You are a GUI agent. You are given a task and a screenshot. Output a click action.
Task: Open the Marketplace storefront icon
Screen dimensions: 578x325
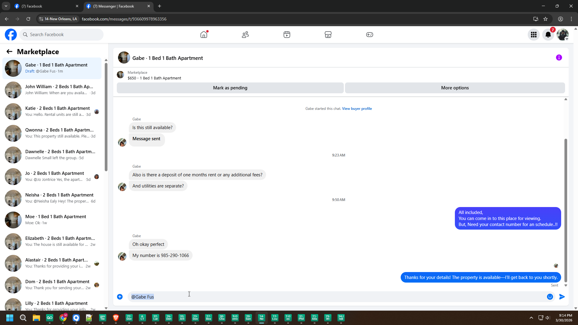tap(328, 35)
